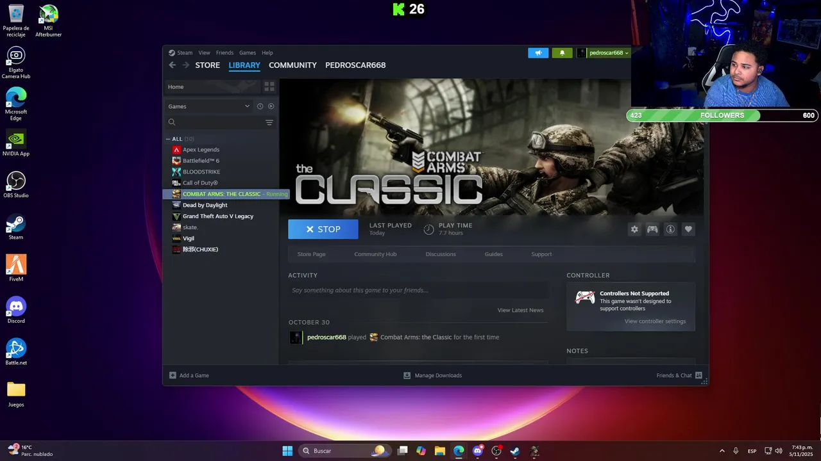This screenshot has width=821, height=461.
Task: Open the Friends menu
Action: pos(224,53)
